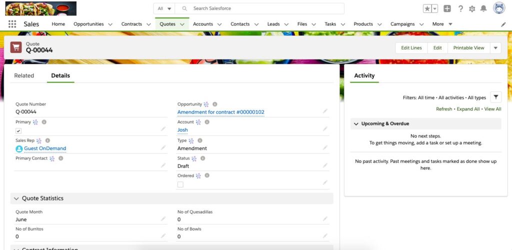Click the Edit Lines button
Screen dimensions: 512x250
click(x=411, y=48)
